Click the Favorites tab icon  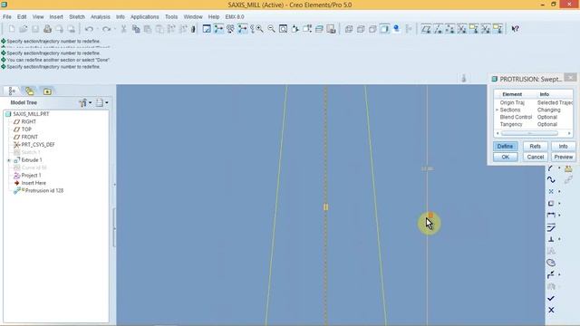pos(47,91)
